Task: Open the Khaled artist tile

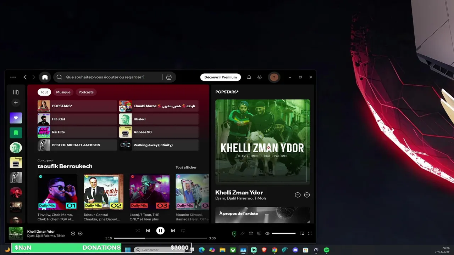Action: tap(159, 119)
